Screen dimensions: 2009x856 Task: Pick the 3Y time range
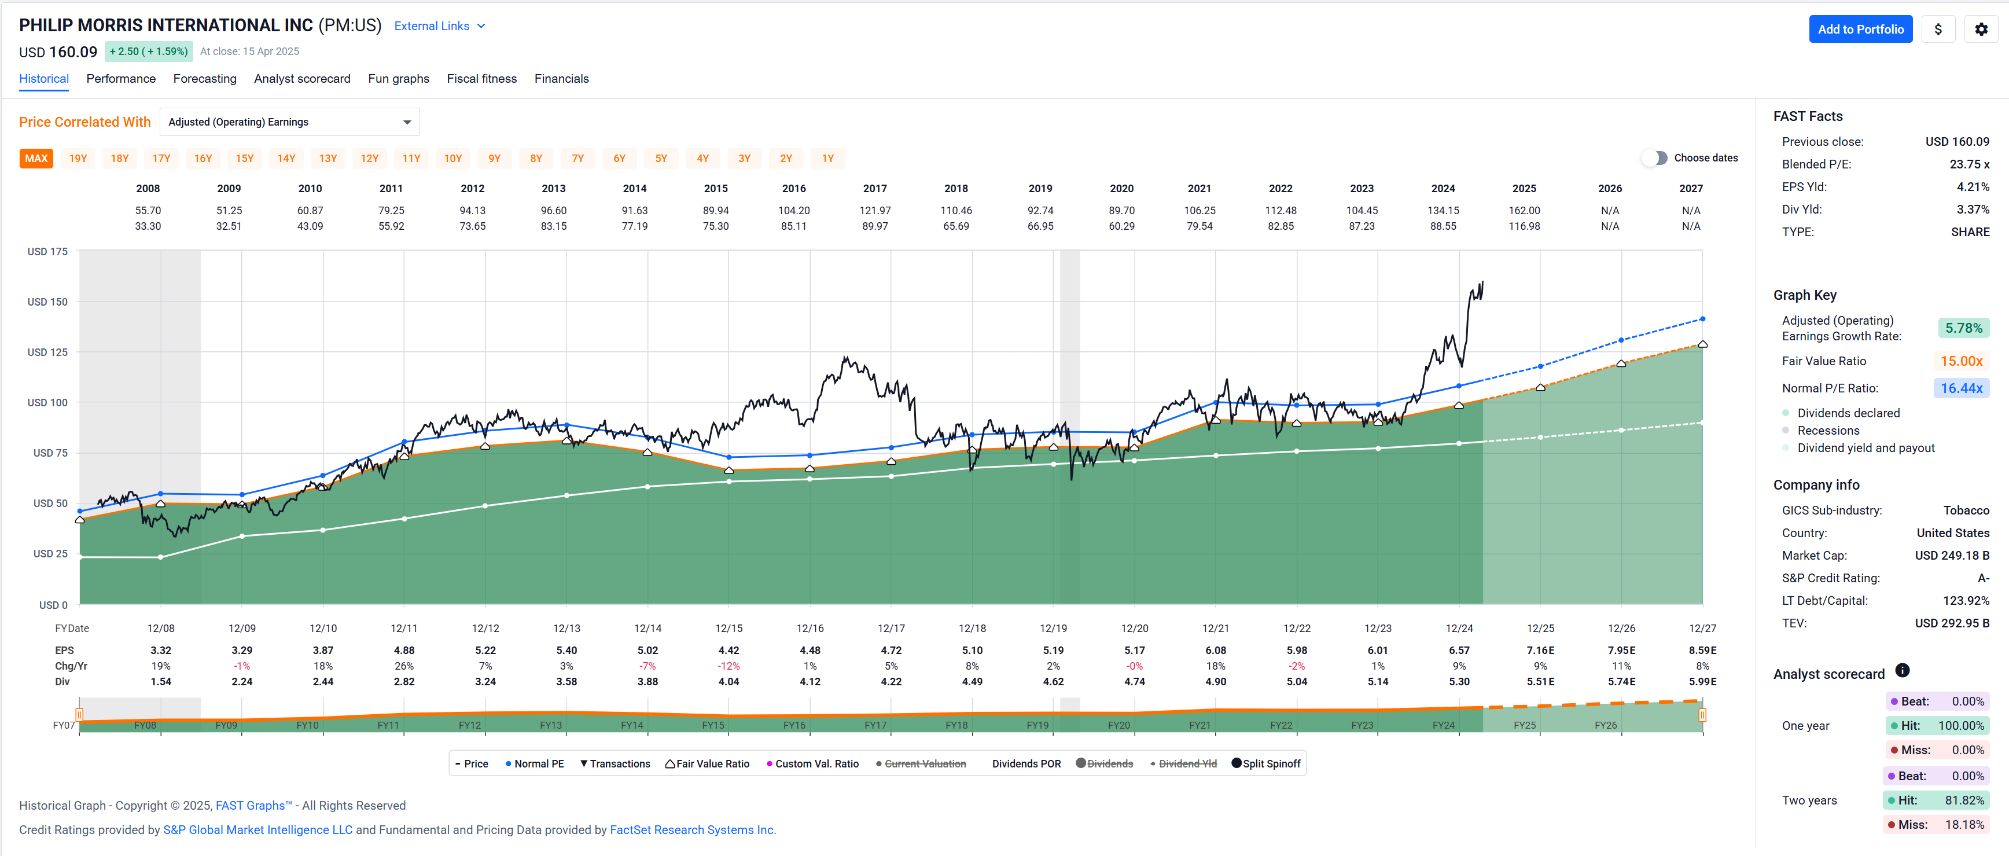pyautogui.click(x=745, y=159)
